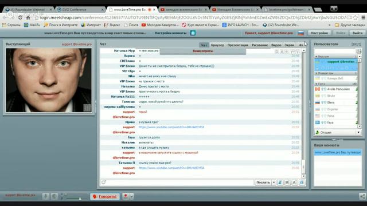This screenshot has height=206, width=367.
Task: Select the www.LoveTime.pro room under Ваши комнаты
Action: pyautogui.click(x=338, y=152)
